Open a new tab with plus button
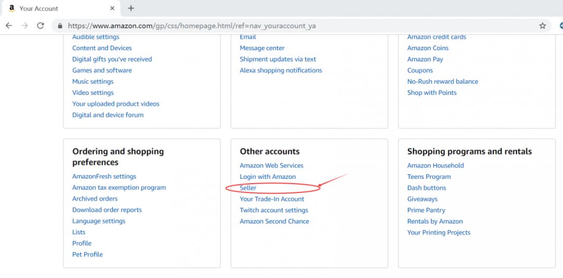This screenshot has width=563, height=278. 131,8
